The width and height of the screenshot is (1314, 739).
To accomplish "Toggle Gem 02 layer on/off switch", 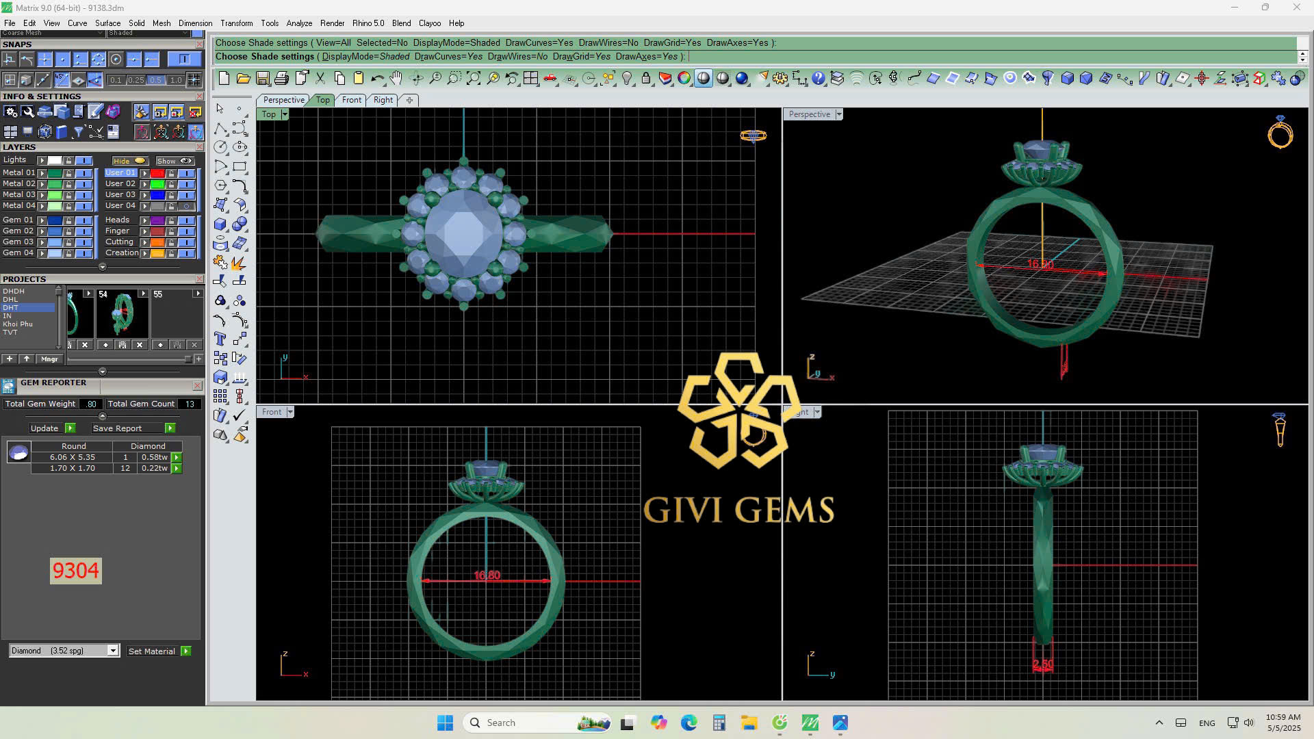I will 83,231.
